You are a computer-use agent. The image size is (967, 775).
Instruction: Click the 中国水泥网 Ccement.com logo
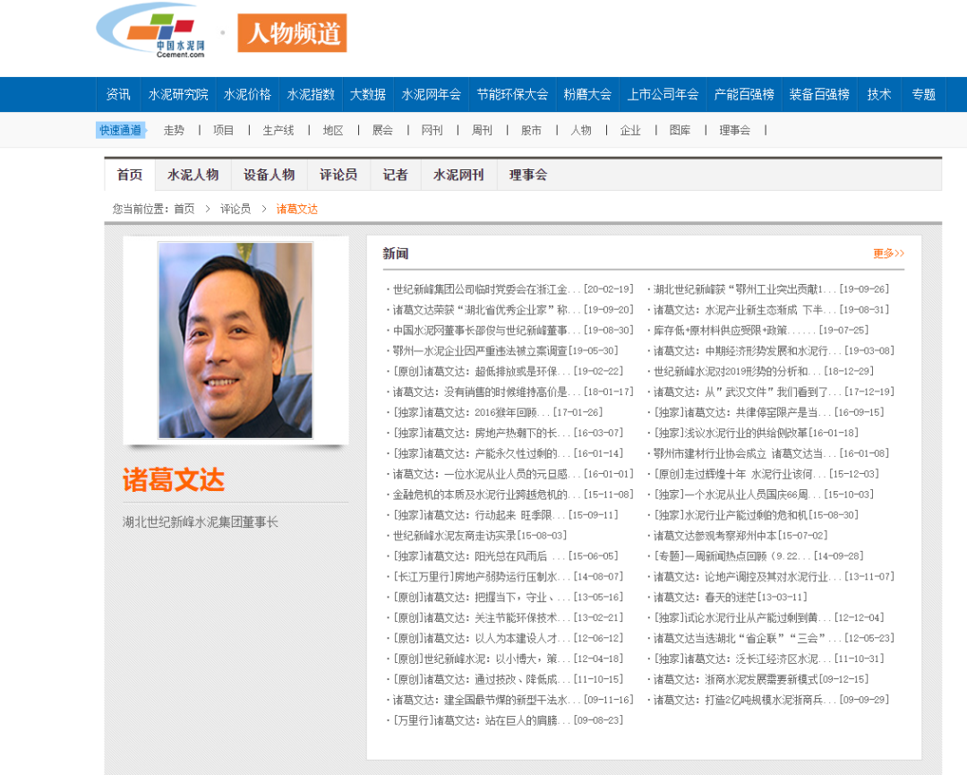[150, 30]
